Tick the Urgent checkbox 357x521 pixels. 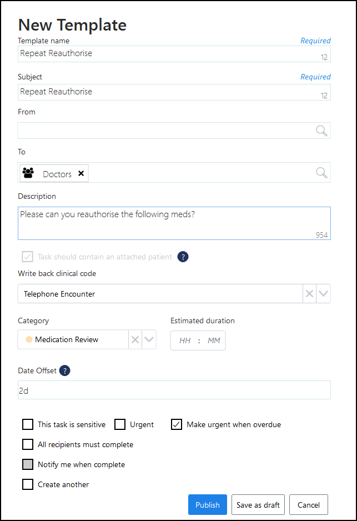coord(120,424)
